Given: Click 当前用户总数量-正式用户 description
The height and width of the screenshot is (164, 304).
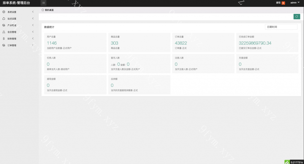Looking at the screenshot, I should (59, 48).
